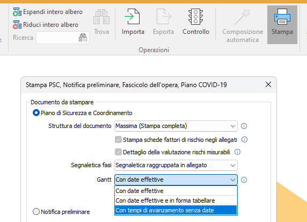Open Controllo traffic light tool
The height and width of the screenshot is (222, 307).
pos(195,17)
